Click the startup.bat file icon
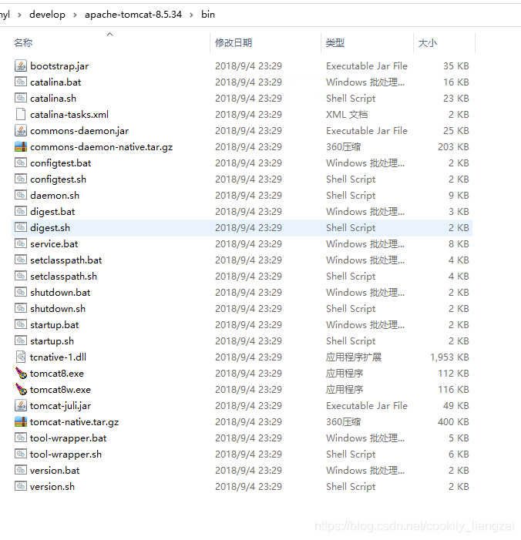This screenshot has height=540, width=521. 21,324
